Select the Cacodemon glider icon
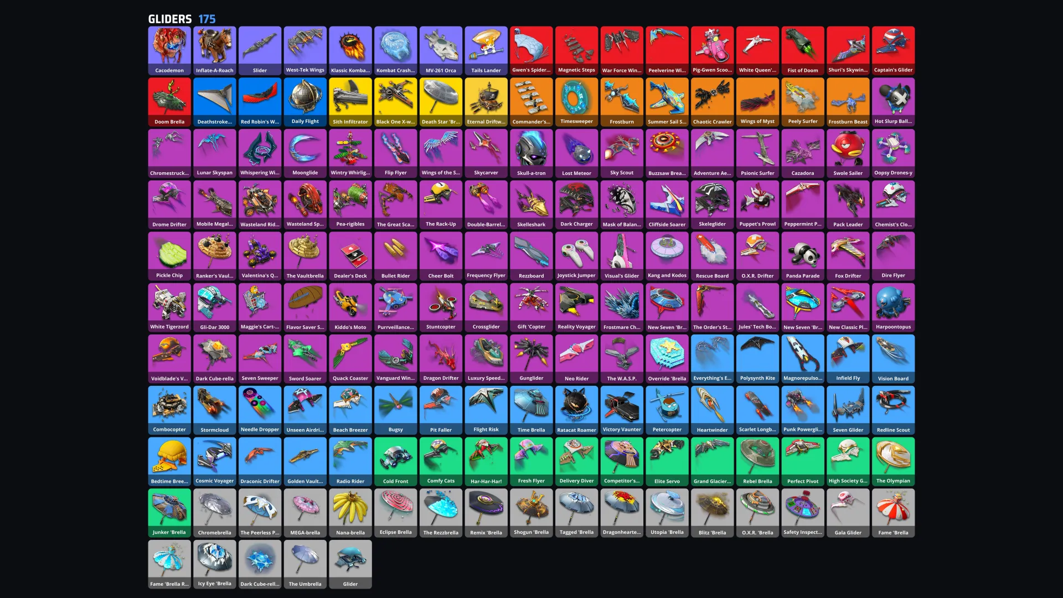The image size is (1063, 598). point(169,50)
